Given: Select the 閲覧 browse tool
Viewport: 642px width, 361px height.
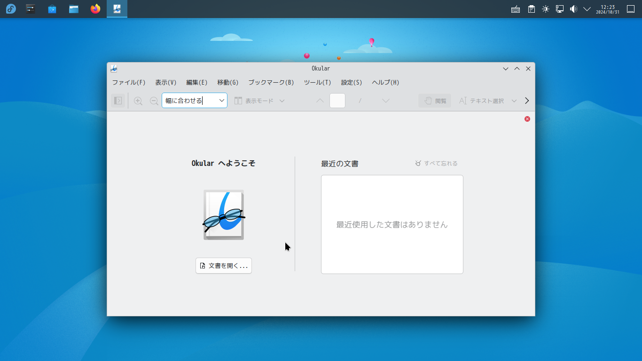Looking at the screenshot, I should pos(435,101).
